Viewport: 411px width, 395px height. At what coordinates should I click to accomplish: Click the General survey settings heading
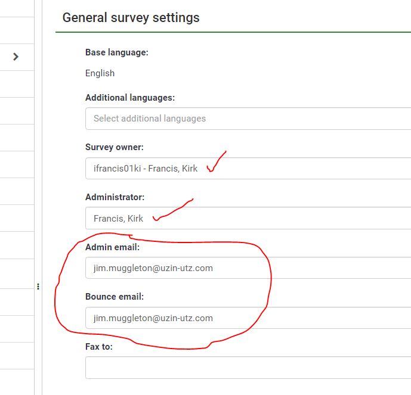[131, 17]
